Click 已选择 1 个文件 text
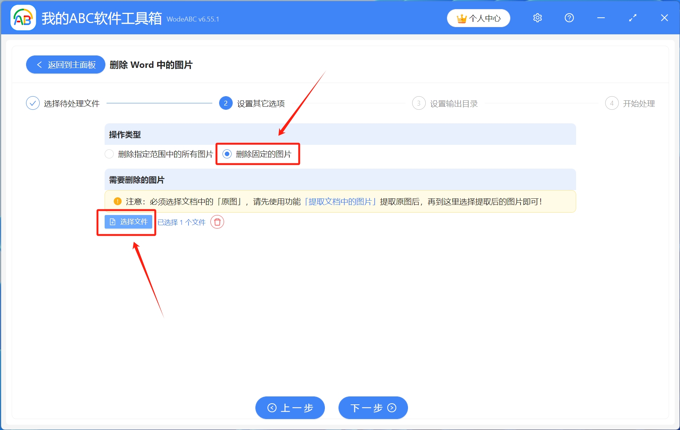 181,222
